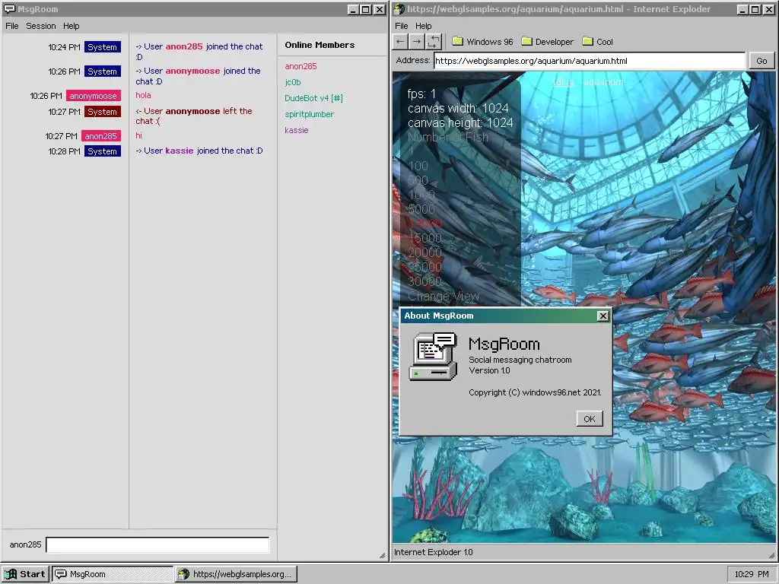
Task: Click the System tag at 10:28 PM
Action: [103, 151]
